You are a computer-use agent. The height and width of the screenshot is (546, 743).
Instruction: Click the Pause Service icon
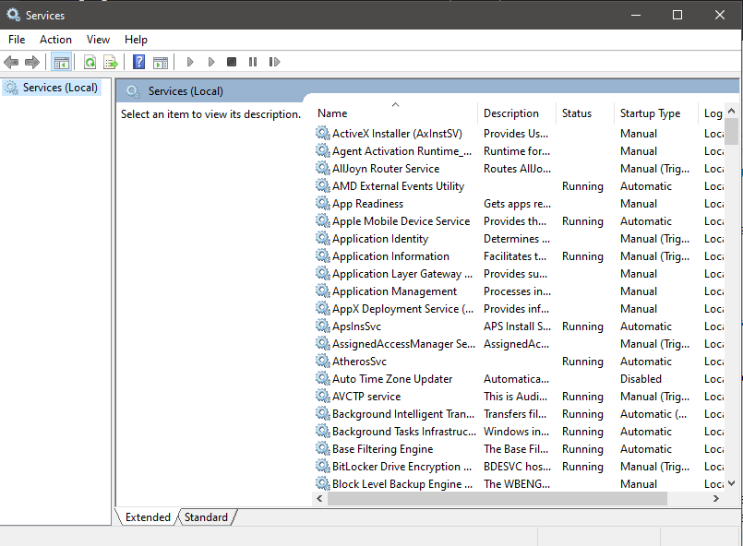pyautogui.click(x=253, y=62)
